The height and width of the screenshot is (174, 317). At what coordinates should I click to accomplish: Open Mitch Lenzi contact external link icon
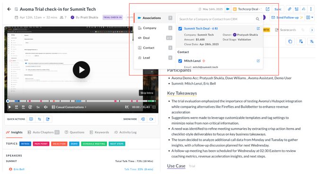[258, 61]
